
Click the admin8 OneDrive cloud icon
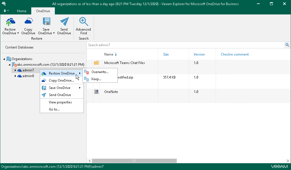[x=20, y=76]
